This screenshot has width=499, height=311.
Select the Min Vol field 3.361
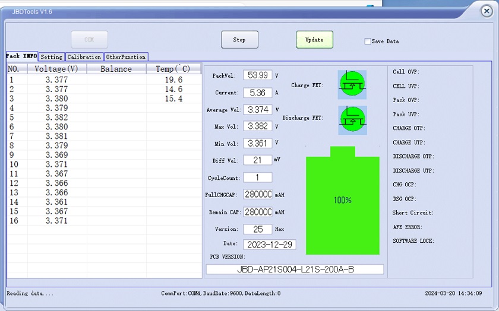tap(258, 144)
